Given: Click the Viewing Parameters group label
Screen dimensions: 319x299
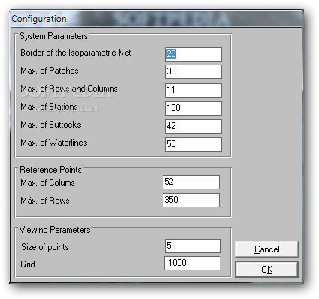Looking at the screenshot, I should 55,230.
